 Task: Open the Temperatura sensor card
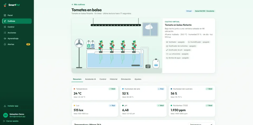click(95, 93)
